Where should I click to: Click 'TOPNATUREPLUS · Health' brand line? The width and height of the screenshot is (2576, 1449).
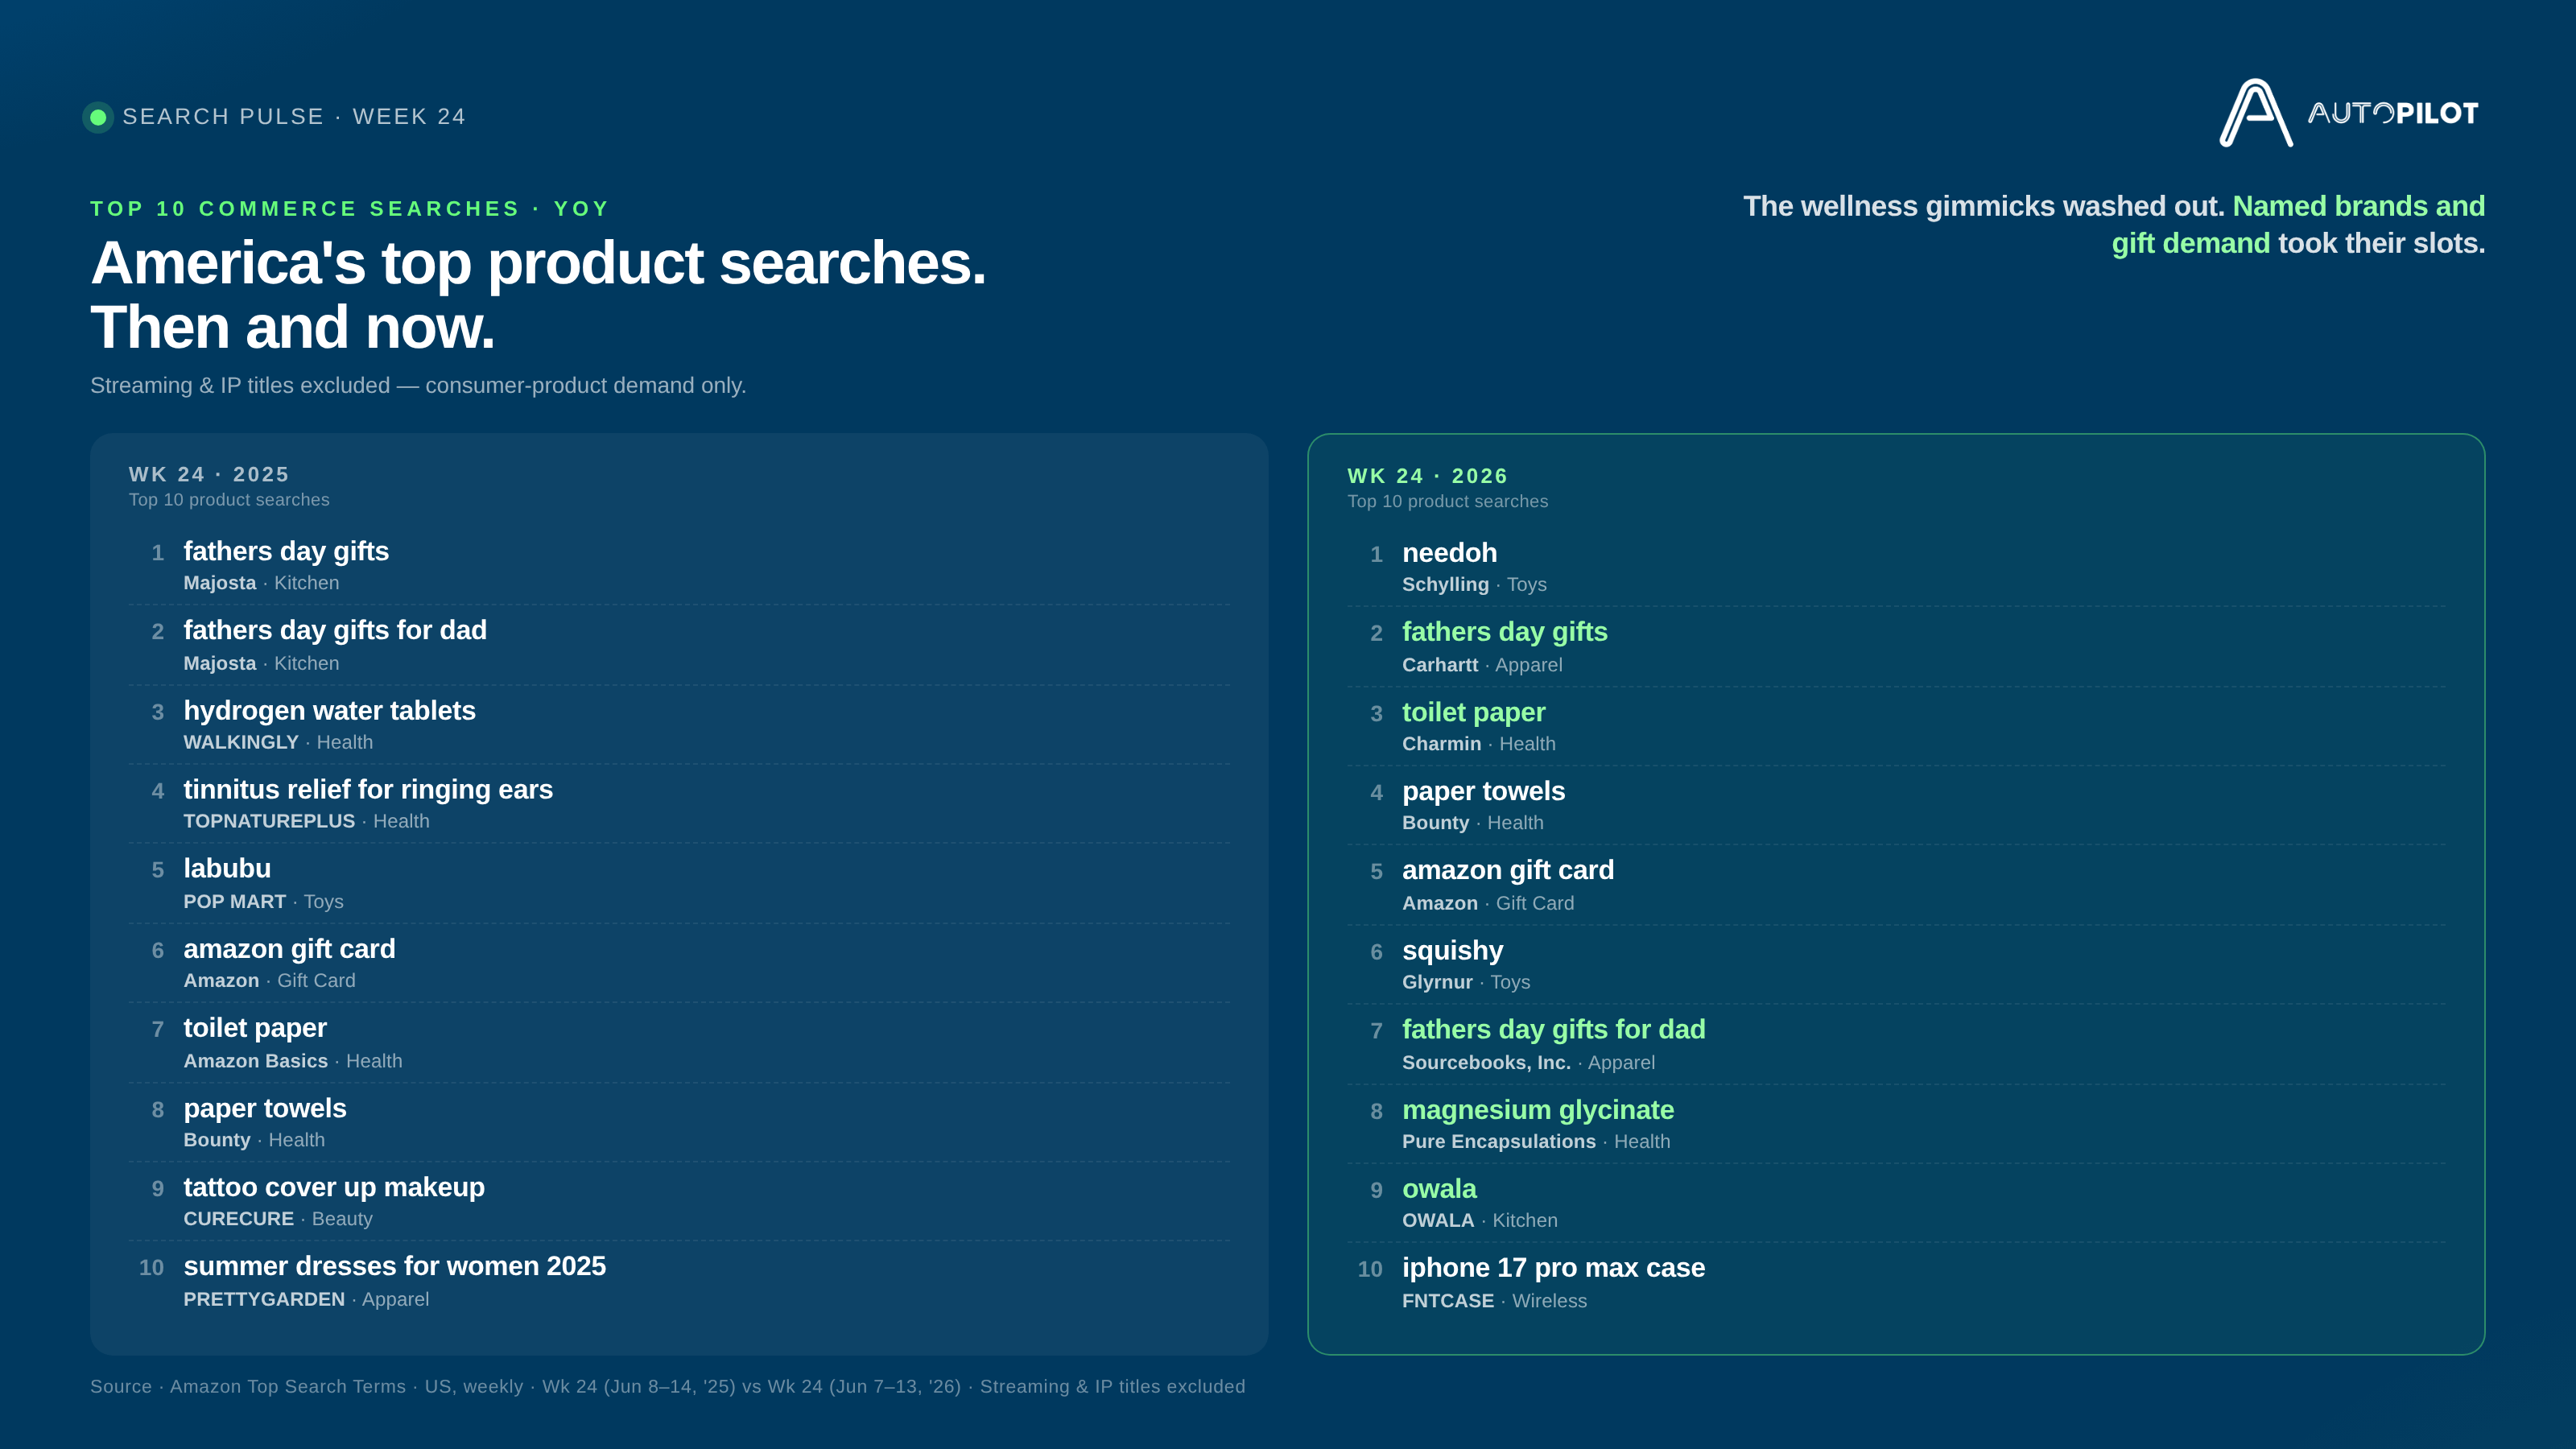tap(306, 821)
